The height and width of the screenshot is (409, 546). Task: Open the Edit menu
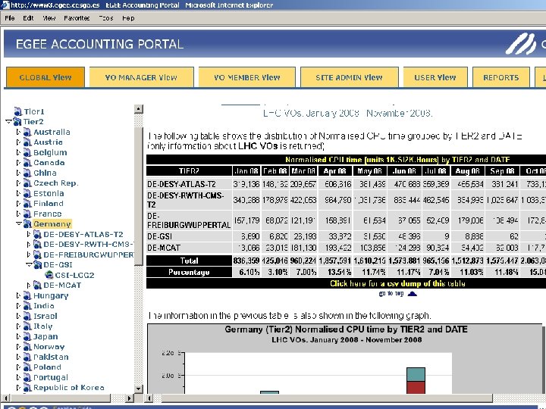click(x=28, y=18)
